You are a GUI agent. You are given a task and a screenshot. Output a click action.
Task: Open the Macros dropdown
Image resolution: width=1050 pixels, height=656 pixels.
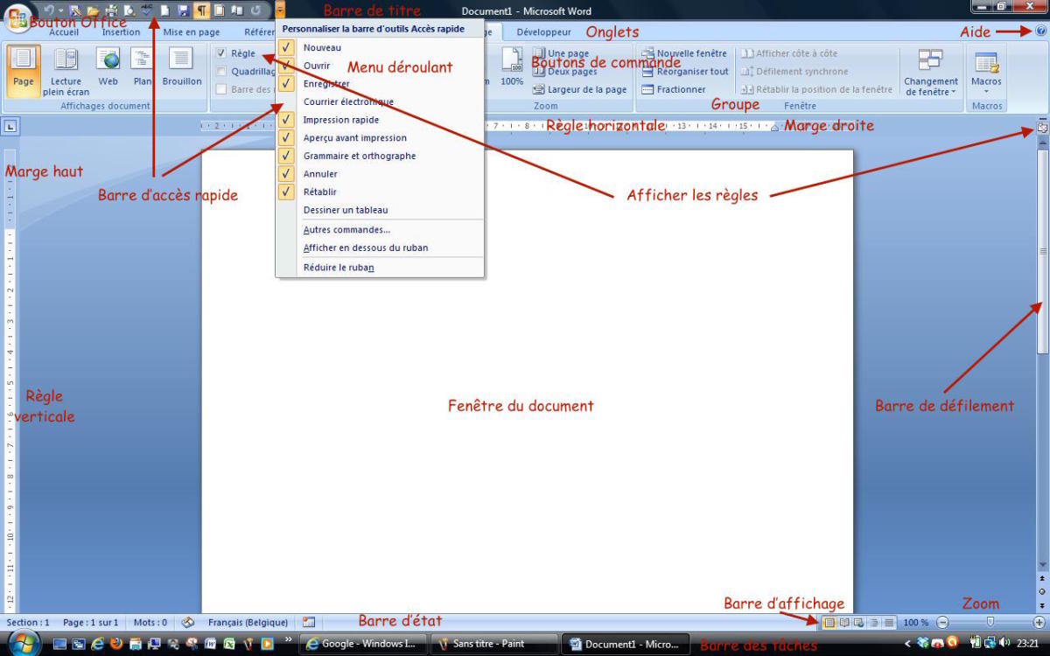point(986,71)
